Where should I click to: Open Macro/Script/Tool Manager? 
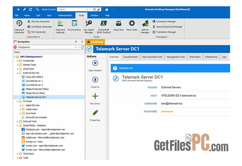167,27
